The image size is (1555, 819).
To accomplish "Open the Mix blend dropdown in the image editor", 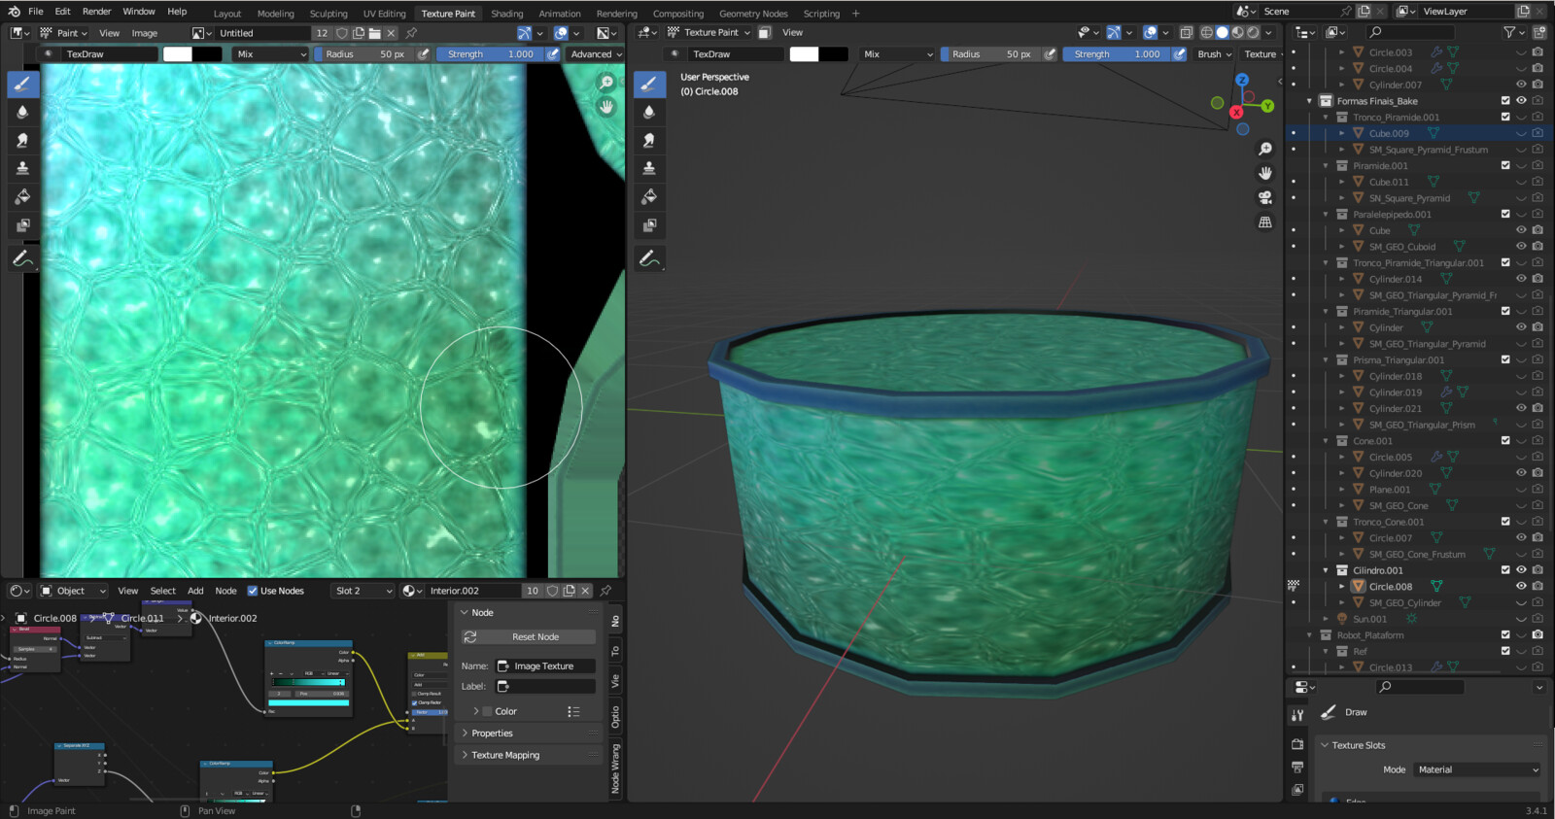I will pyautogui.click(x=270, y=54).
